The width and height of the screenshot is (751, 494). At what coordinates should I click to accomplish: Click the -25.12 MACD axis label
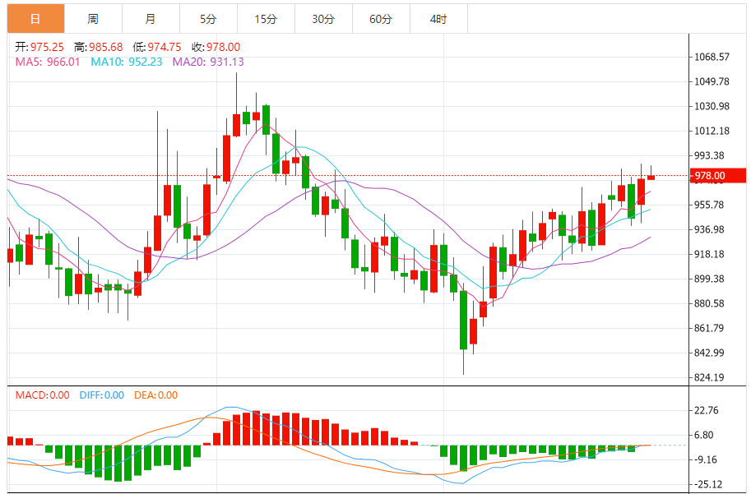pos(708,484)
